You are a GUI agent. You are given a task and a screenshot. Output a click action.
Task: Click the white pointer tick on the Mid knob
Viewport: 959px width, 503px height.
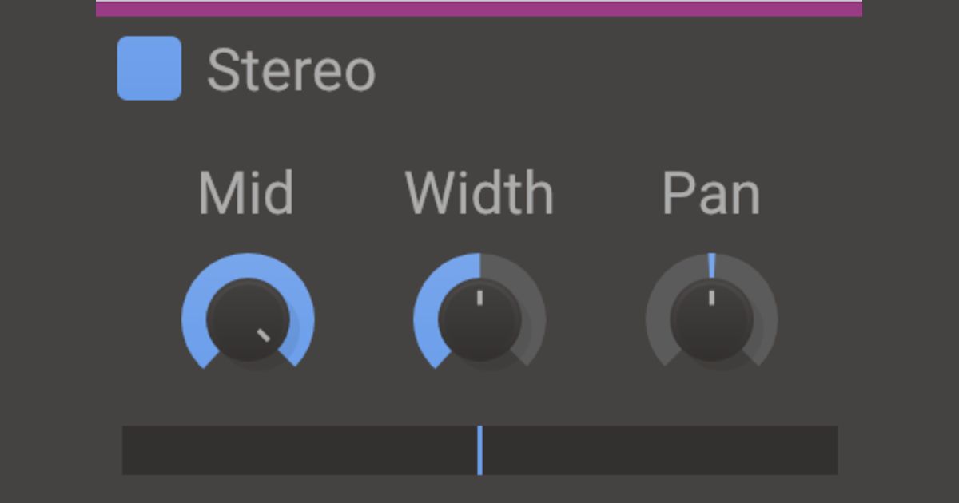[x=264, y=335]
